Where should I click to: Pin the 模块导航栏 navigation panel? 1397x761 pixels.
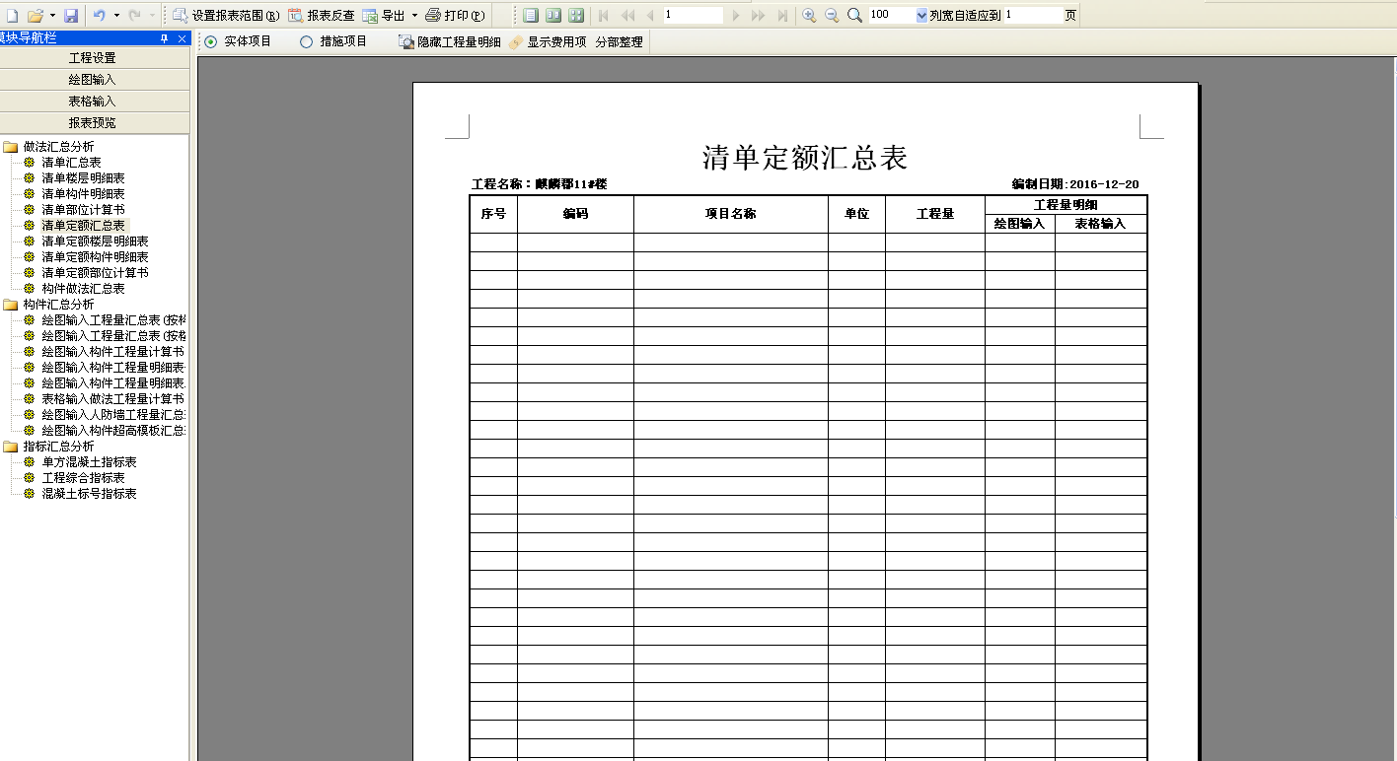164,37
